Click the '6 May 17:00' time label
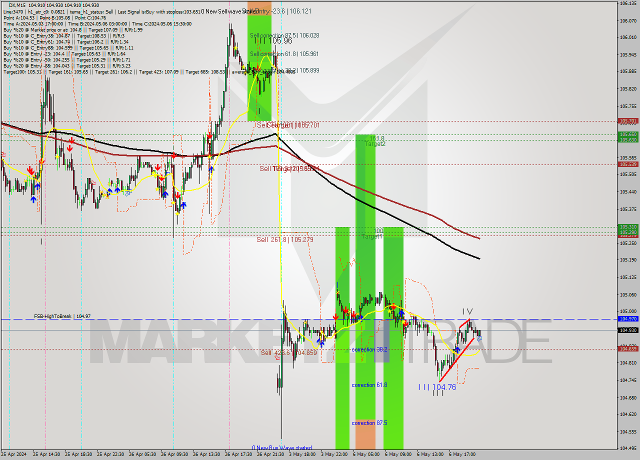The image size is (640, 460). pyautogui.click(x=462, y=454)
